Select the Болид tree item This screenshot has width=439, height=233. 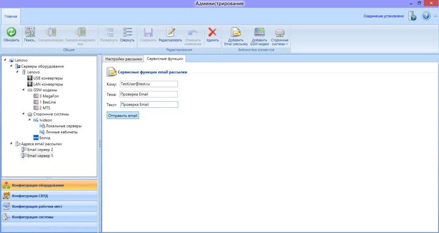[x=45, y=138]
